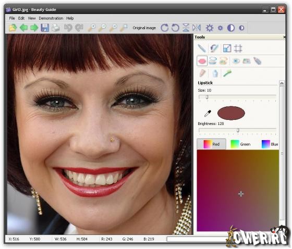Save image with the floppy disk icon

(x=45, y=28)
